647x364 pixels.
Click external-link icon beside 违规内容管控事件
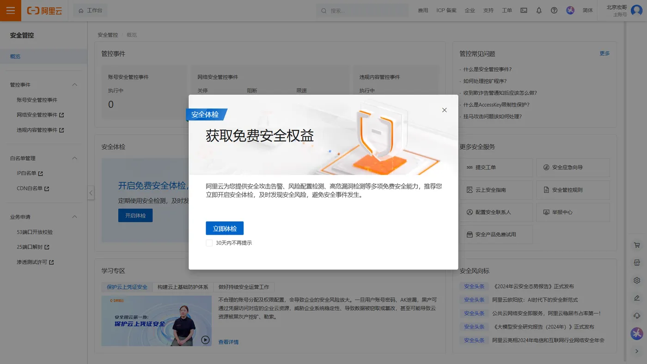click(61, 130)
